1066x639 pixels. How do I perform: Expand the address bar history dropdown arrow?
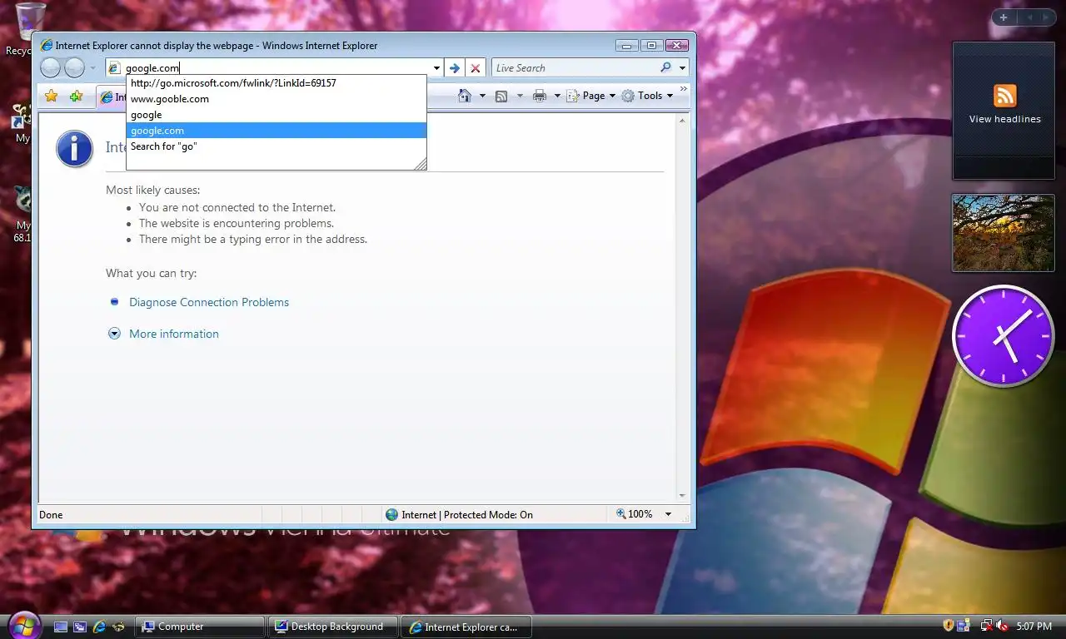[x=436, y=68]
